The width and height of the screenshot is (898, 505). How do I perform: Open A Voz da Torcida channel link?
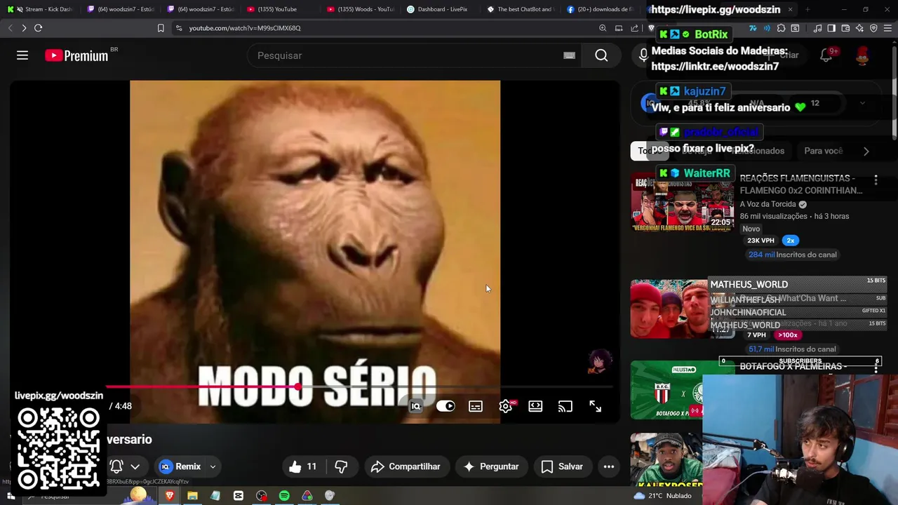770,204
